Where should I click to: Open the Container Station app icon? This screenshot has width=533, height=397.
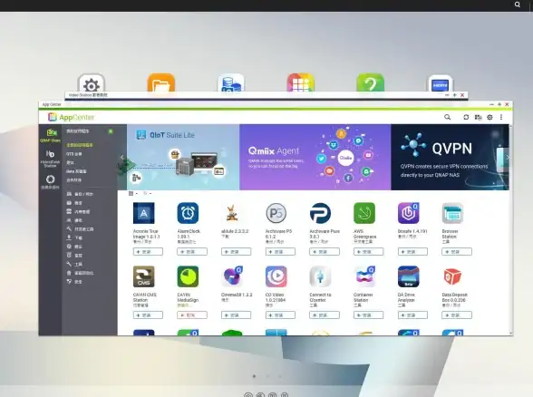coord(364,276)
